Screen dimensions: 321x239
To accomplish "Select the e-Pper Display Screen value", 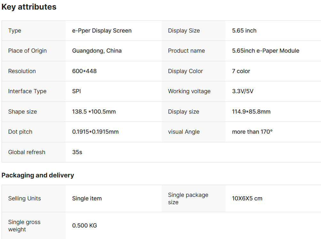I will [x=102, y=31].
